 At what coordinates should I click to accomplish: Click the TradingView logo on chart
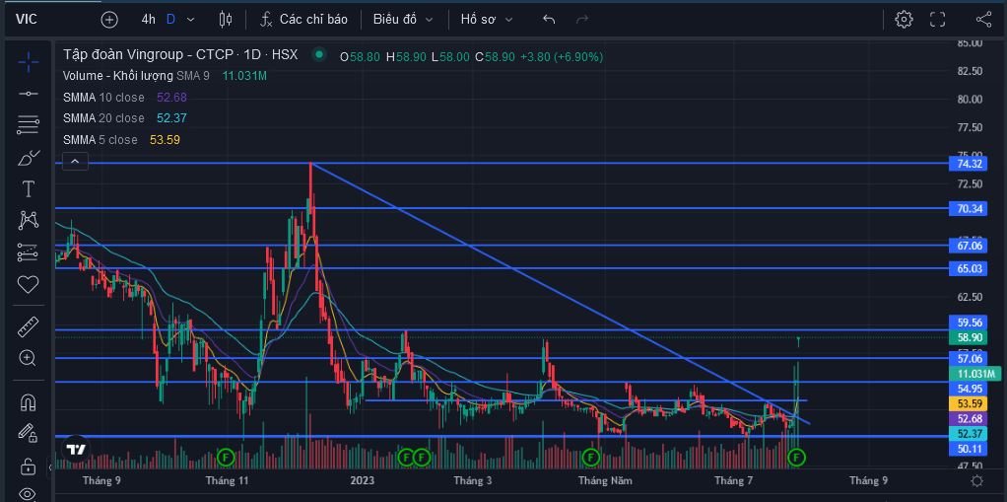coord(76,450)
